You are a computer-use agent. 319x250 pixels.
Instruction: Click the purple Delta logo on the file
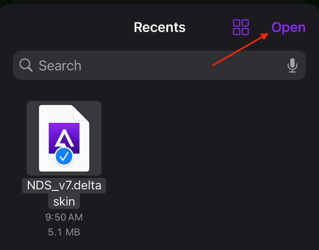click(64, 136)
